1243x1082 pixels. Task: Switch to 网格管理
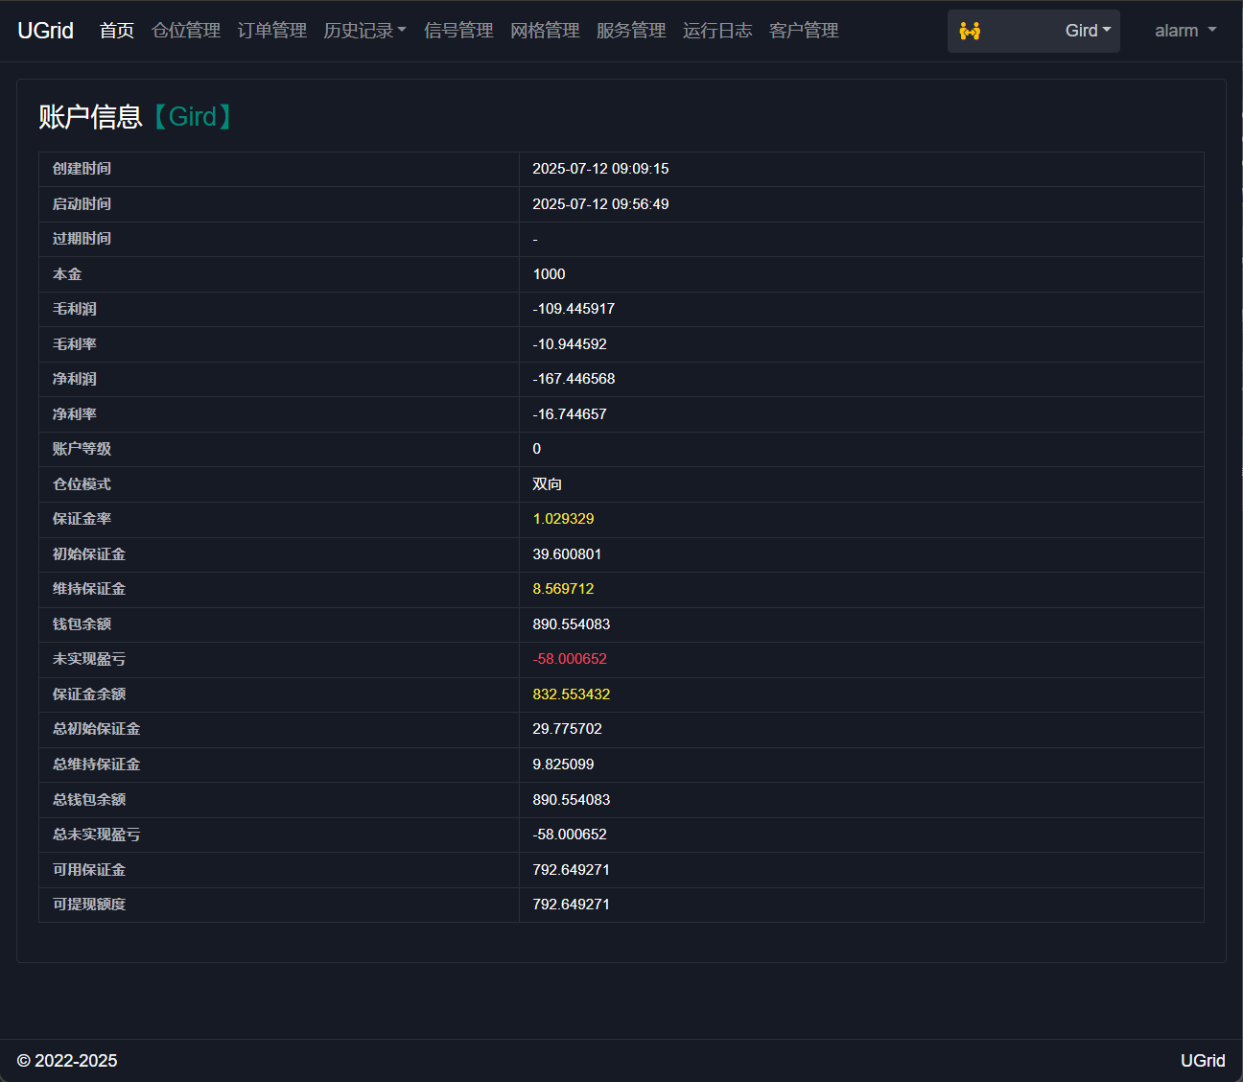click(x=545, y=31)
